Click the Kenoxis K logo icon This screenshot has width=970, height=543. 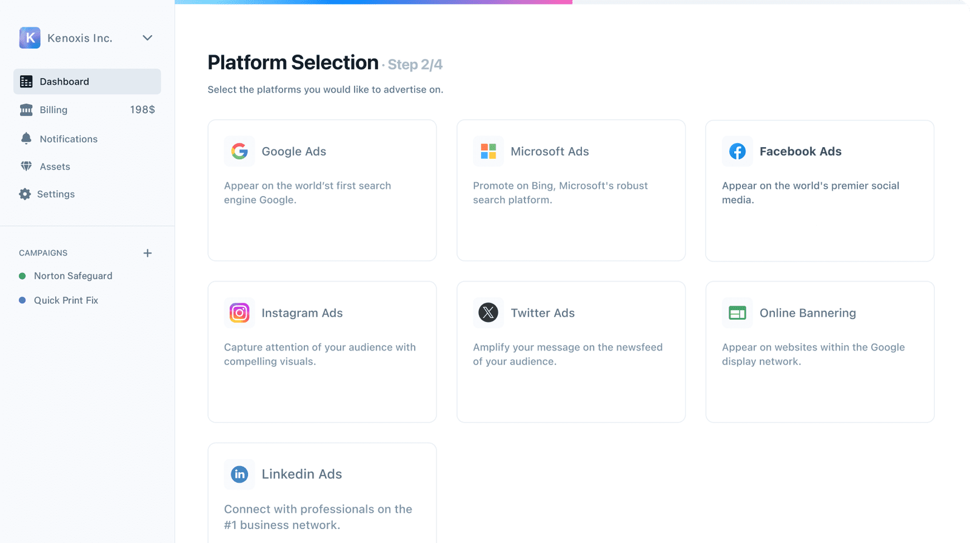coord(30,38)
